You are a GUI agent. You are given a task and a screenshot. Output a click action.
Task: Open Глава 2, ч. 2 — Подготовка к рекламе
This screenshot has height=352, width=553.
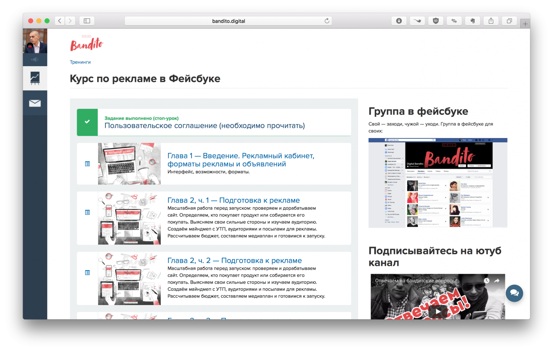[235, 260]
